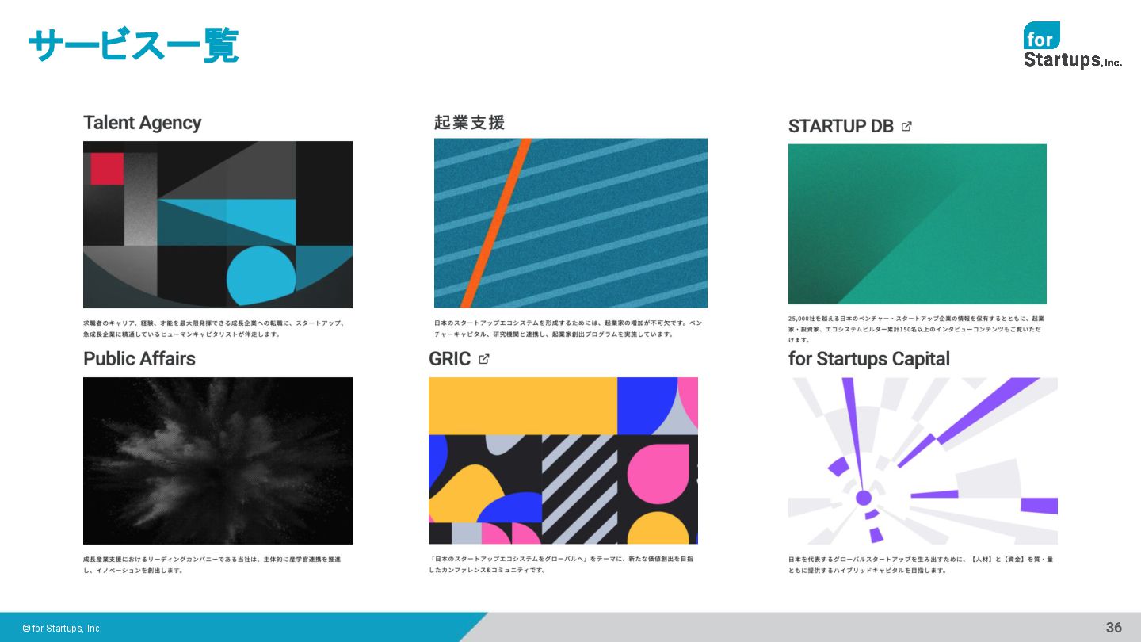Click the for Startups, Inc. logo
The image size is (1141, 642).
tap(1072, 45)
